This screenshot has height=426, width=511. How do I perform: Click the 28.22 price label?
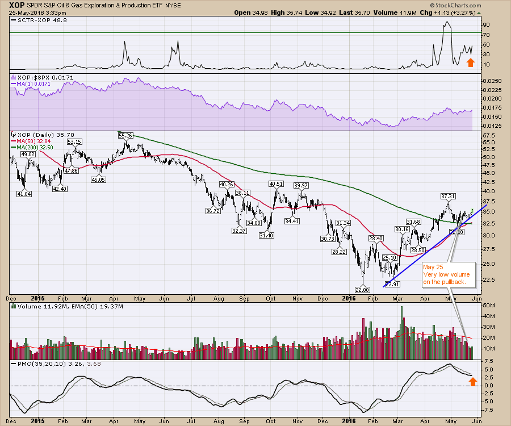click(340, 252)
